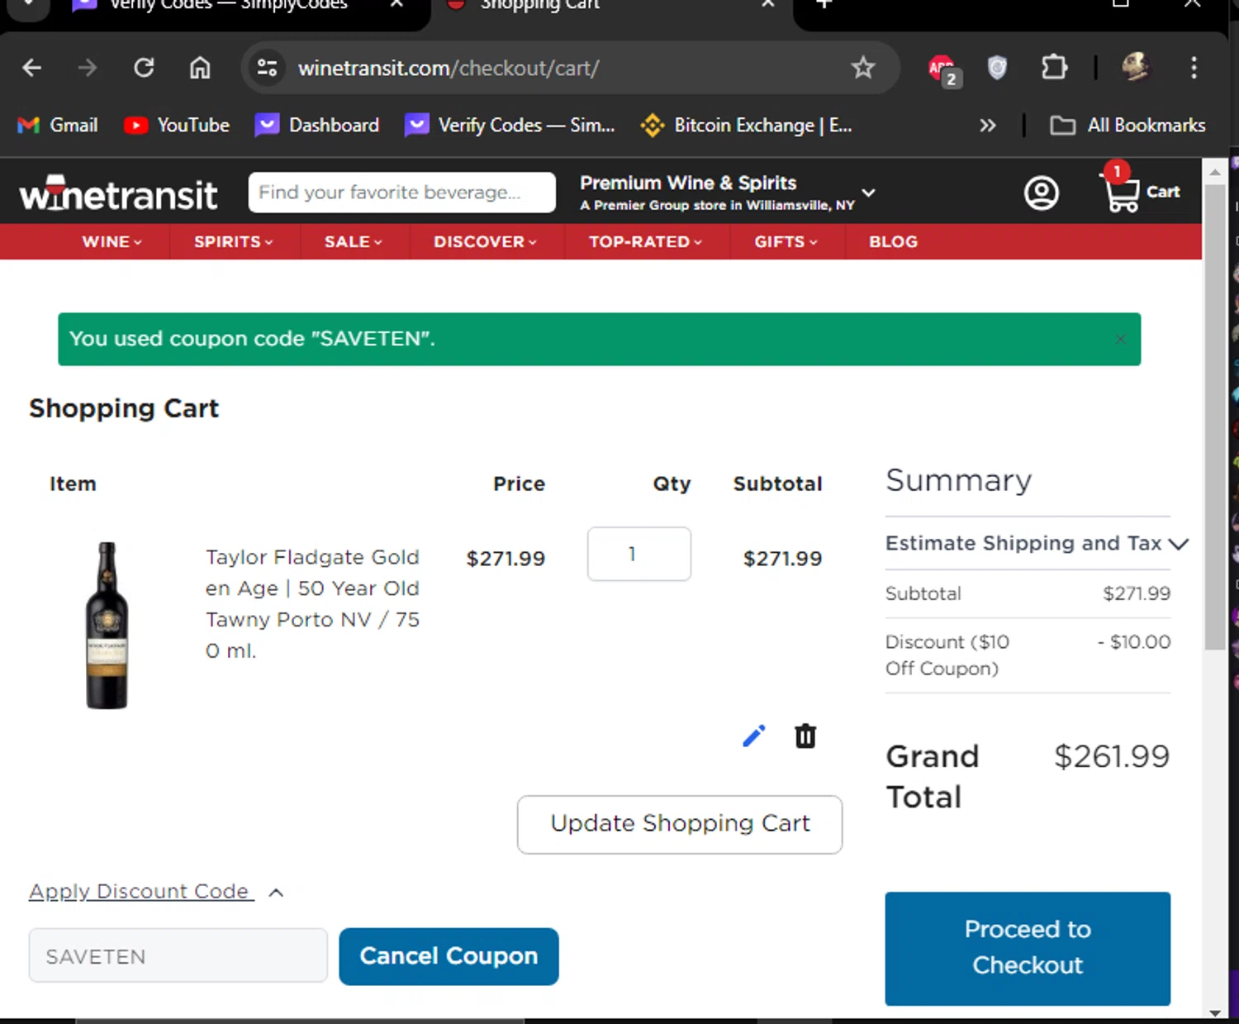
Task: Open the Chrome three-dot menu
Action: (x=1194, y=67)
